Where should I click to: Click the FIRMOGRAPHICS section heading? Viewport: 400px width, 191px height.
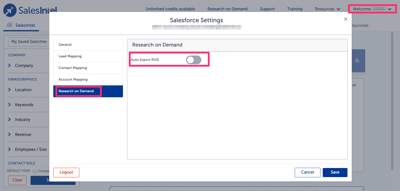coord(22,80)
